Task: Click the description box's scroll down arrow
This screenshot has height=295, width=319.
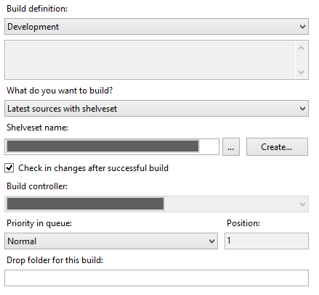Action: pos(301,72)
